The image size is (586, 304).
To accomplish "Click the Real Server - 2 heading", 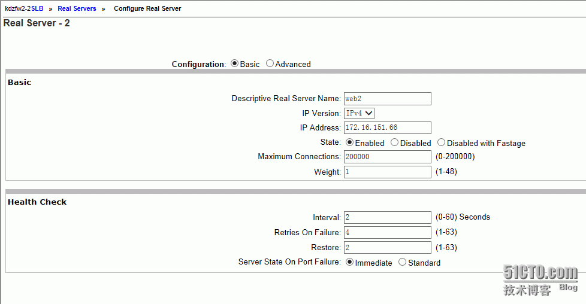I will (37, 23).
